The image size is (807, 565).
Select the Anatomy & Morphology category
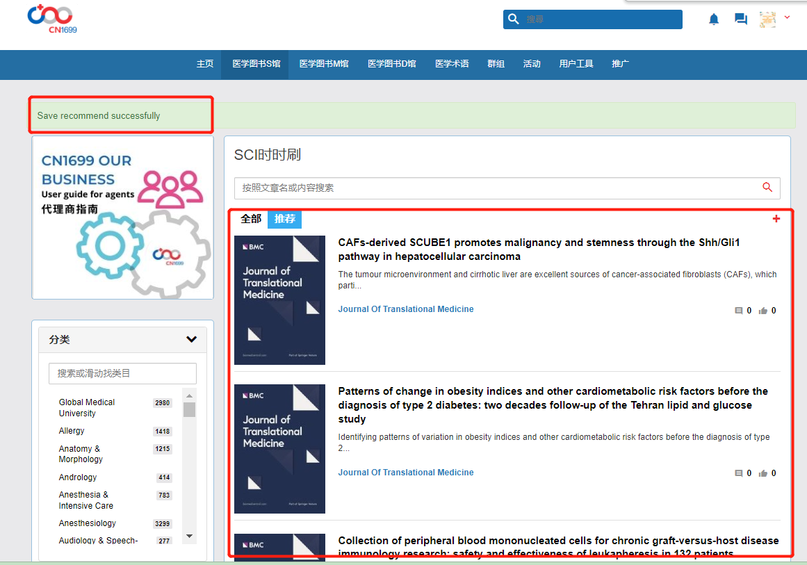[81, 454]
